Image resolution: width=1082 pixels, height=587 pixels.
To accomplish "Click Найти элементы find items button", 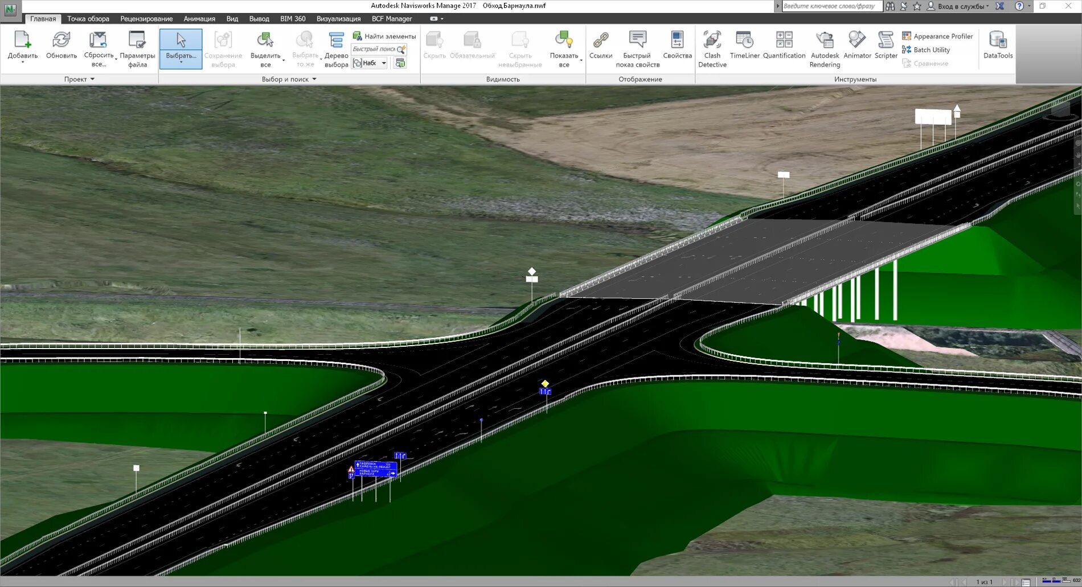I will [x=384, y=36].
